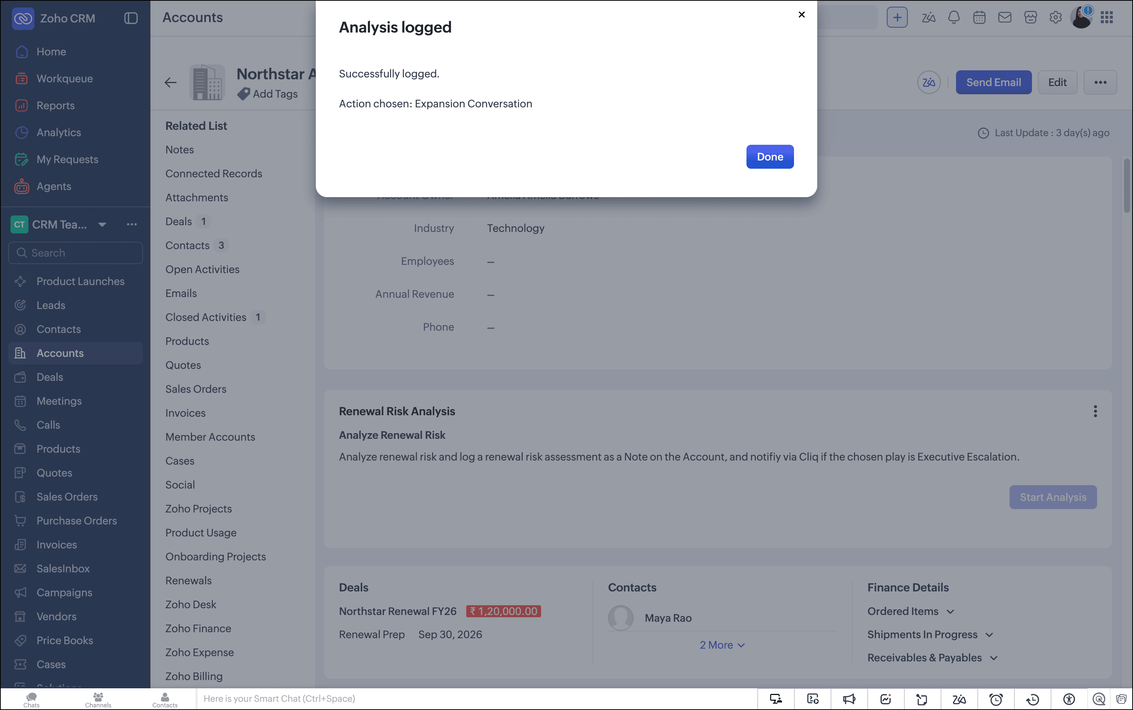Jump to Attachments related list
The height and width of the screenshot is (710, 1133).
197,198
